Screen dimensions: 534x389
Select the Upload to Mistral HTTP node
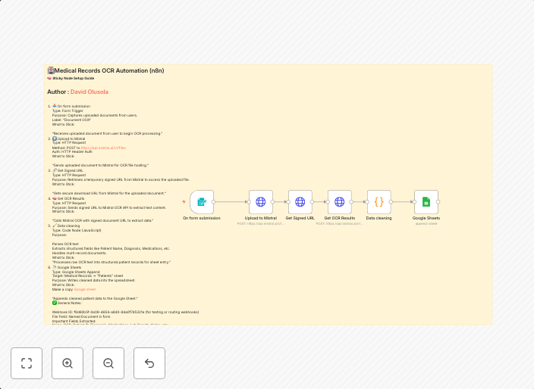(x=260, y=202)
